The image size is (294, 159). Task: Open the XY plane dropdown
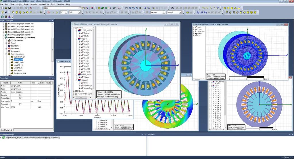(66, 12)
